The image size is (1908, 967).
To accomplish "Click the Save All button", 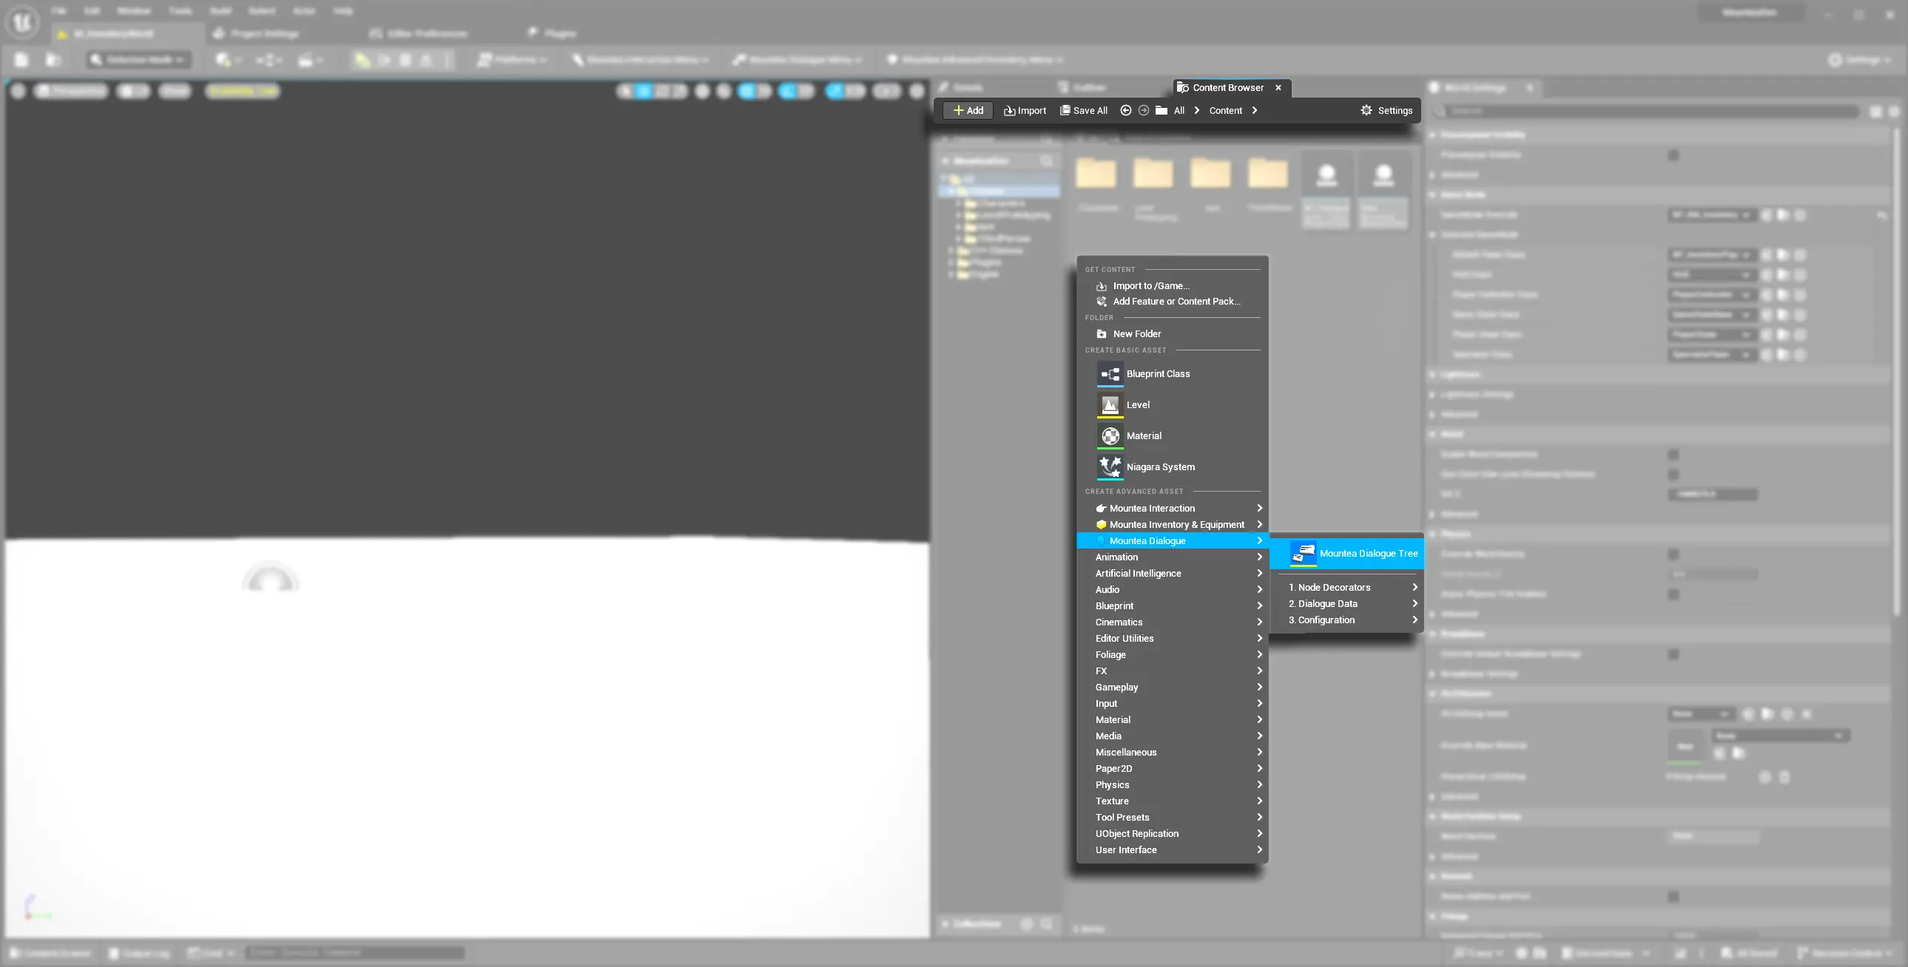I will [x=1084, y=110].
